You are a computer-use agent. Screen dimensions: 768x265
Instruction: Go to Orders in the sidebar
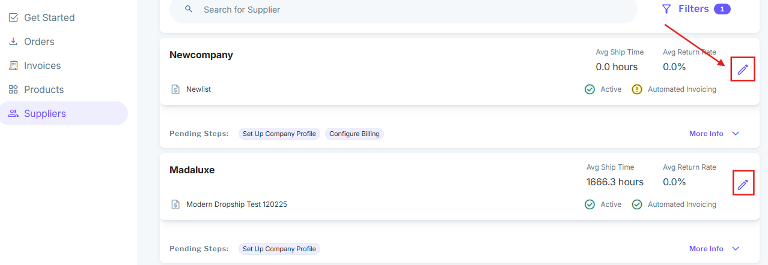[x=39, y=41]
